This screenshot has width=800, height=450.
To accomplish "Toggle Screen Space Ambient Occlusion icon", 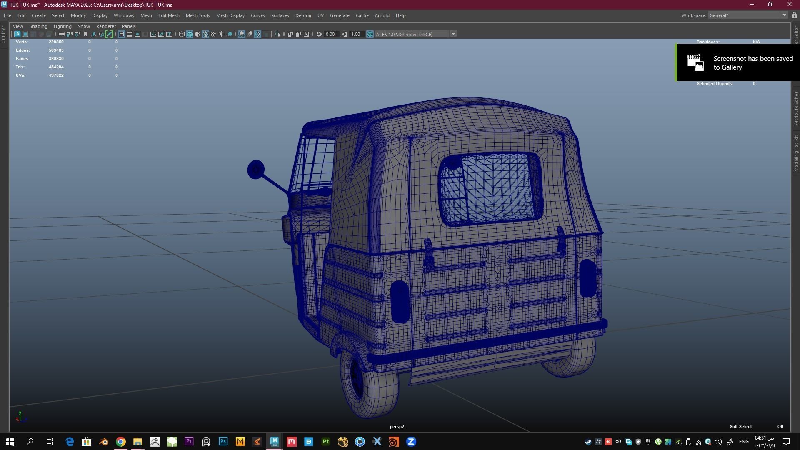I will (x=242, y=34).
